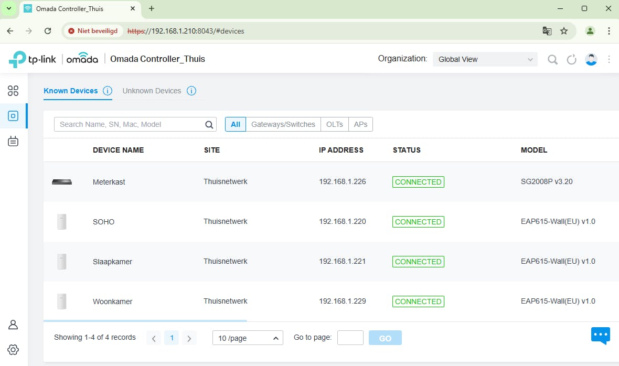Open the SOHO device name

point(103,222)
